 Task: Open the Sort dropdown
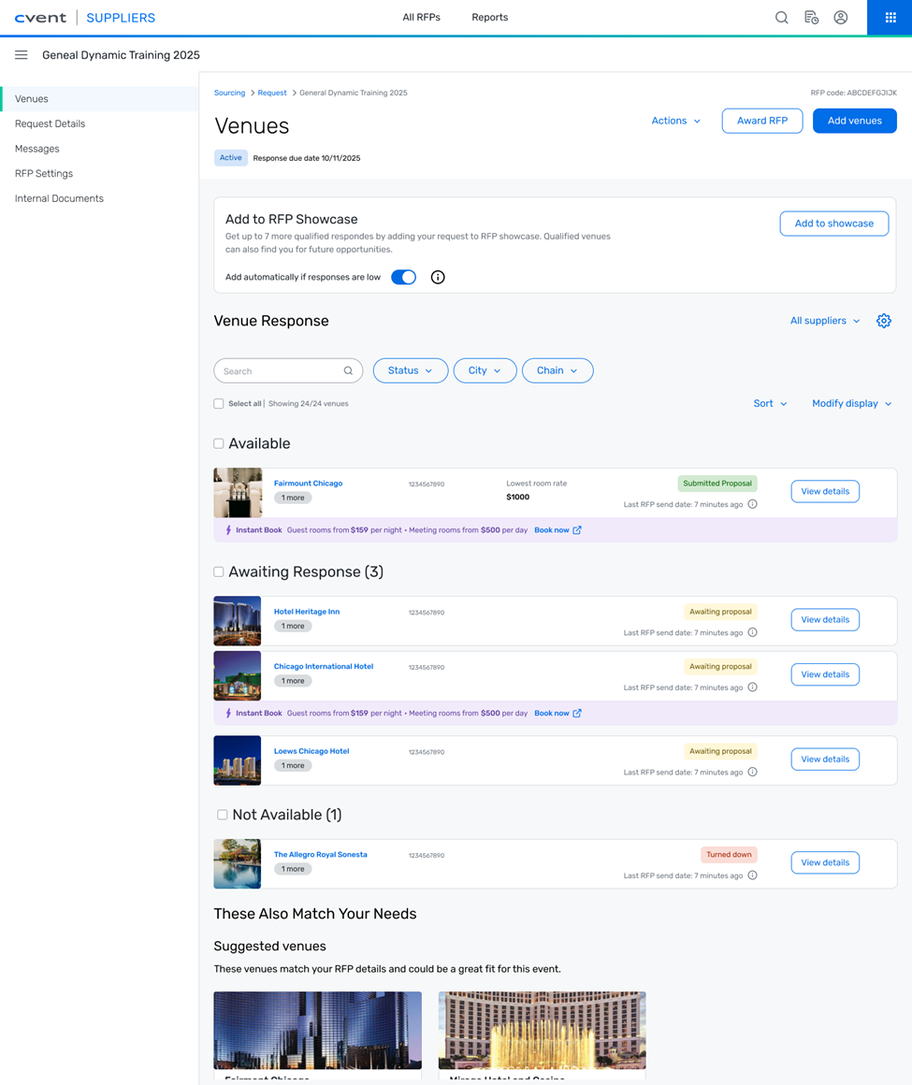coord(770,403)
